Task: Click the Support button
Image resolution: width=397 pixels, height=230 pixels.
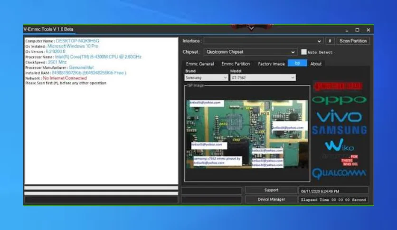Action: point(271,190)
